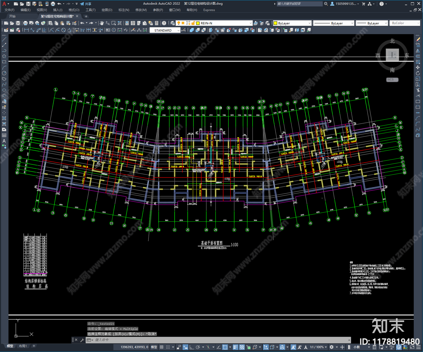Click the Move tool in right sidebar
The height and width of the screenshot is (352, 423).
418,68
